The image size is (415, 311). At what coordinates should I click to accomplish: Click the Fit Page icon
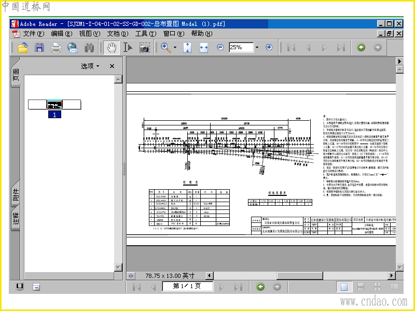[x=188, y=47]
